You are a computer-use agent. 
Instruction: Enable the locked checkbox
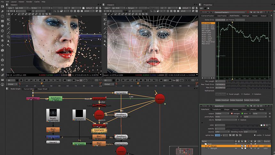(x=263, y=135)
